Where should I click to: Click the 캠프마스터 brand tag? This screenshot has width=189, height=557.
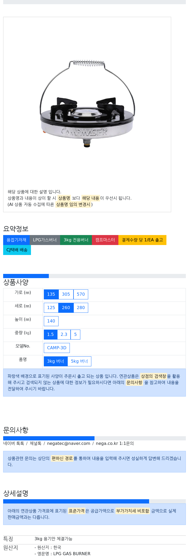(x=105, y=240)
